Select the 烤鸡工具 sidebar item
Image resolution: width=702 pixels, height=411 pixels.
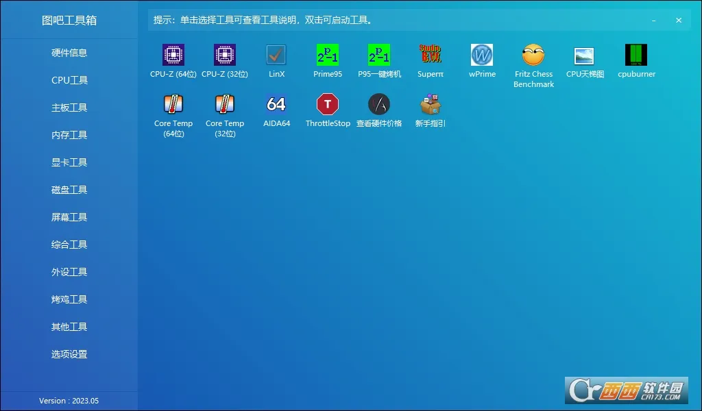[69, 299]
